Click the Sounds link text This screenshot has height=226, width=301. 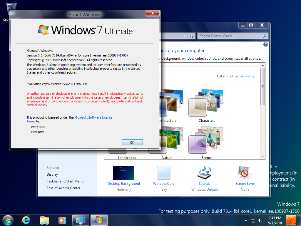[205, 184]
